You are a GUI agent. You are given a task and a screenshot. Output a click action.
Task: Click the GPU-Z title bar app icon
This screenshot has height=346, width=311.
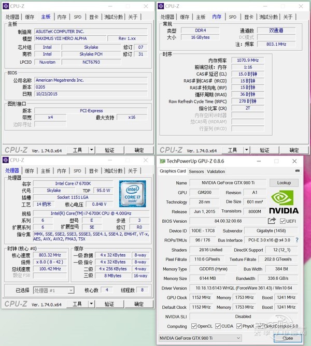162,162
